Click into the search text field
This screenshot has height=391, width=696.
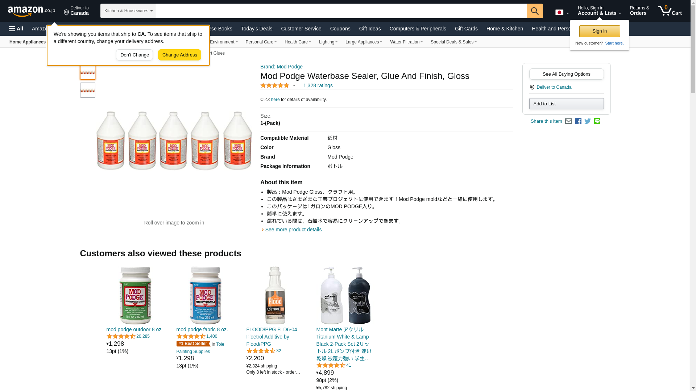341,11
